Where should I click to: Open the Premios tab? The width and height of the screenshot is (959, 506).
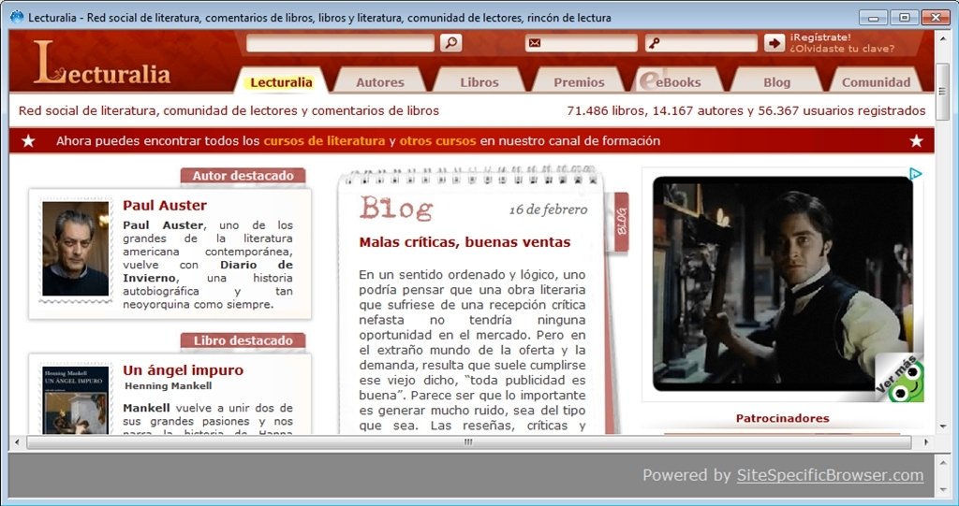point(579,82)
